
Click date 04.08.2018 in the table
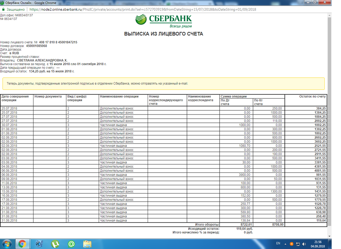[x=9, y=167]
